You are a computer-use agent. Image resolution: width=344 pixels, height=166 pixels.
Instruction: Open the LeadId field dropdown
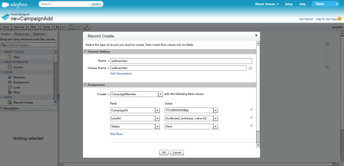point(157,118)
